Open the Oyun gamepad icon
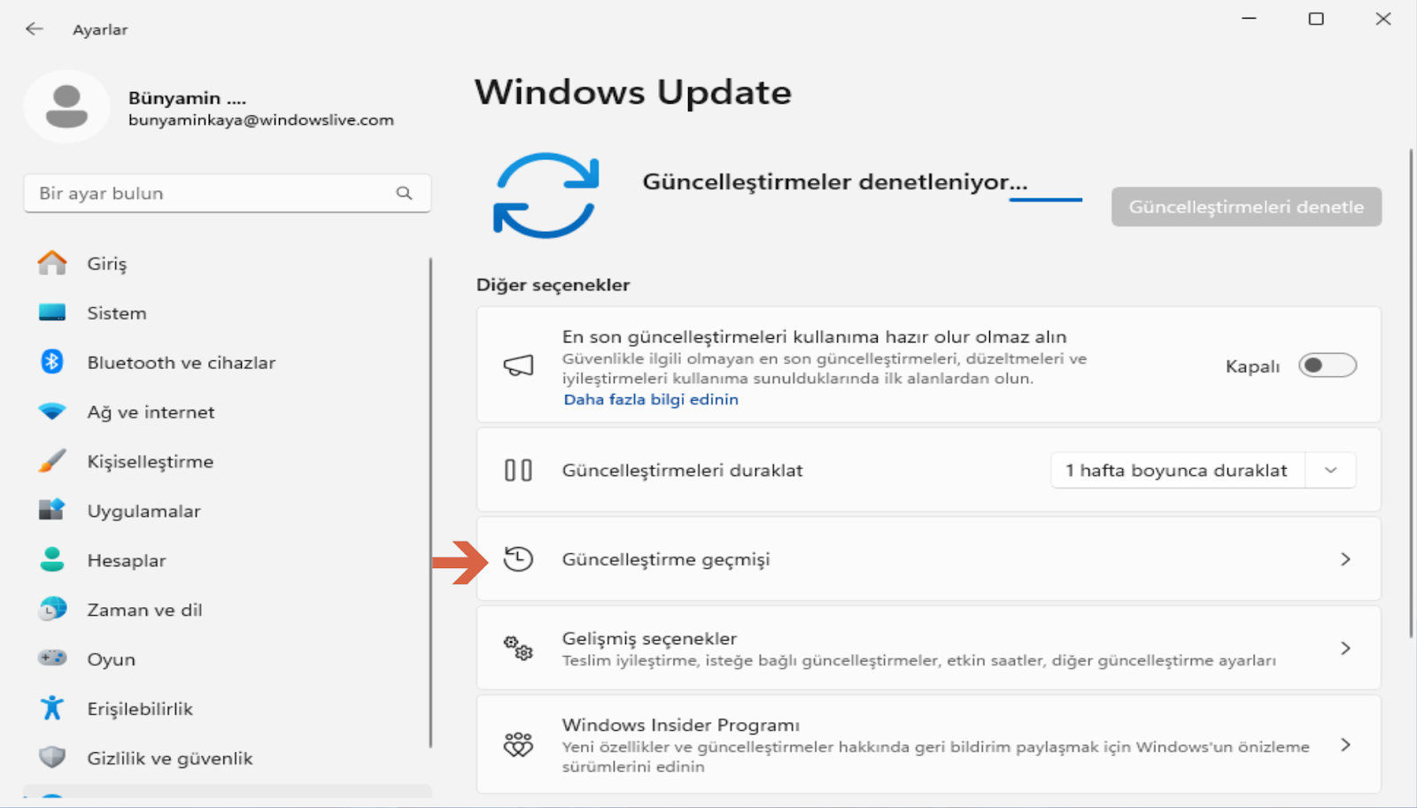 (52, 658)
